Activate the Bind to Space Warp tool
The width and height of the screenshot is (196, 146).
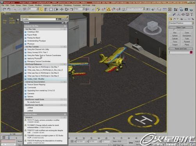[x=25, y=9]
